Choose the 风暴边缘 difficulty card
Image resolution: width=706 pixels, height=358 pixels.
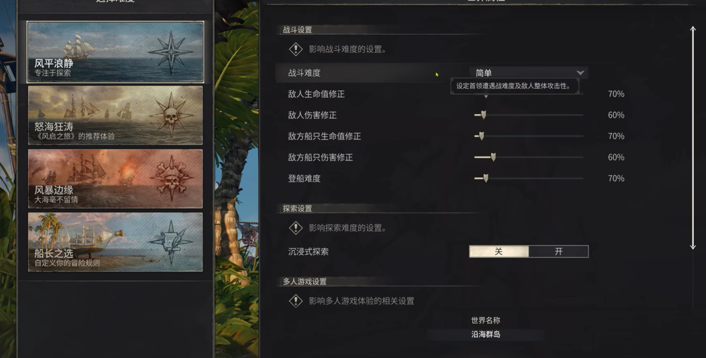(115, 179)
